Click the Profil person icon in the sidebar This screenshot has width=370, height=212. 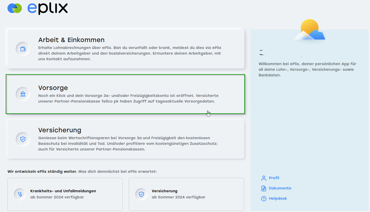(264, 178)
